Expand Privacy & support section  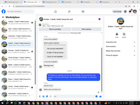tap(120, 55)
